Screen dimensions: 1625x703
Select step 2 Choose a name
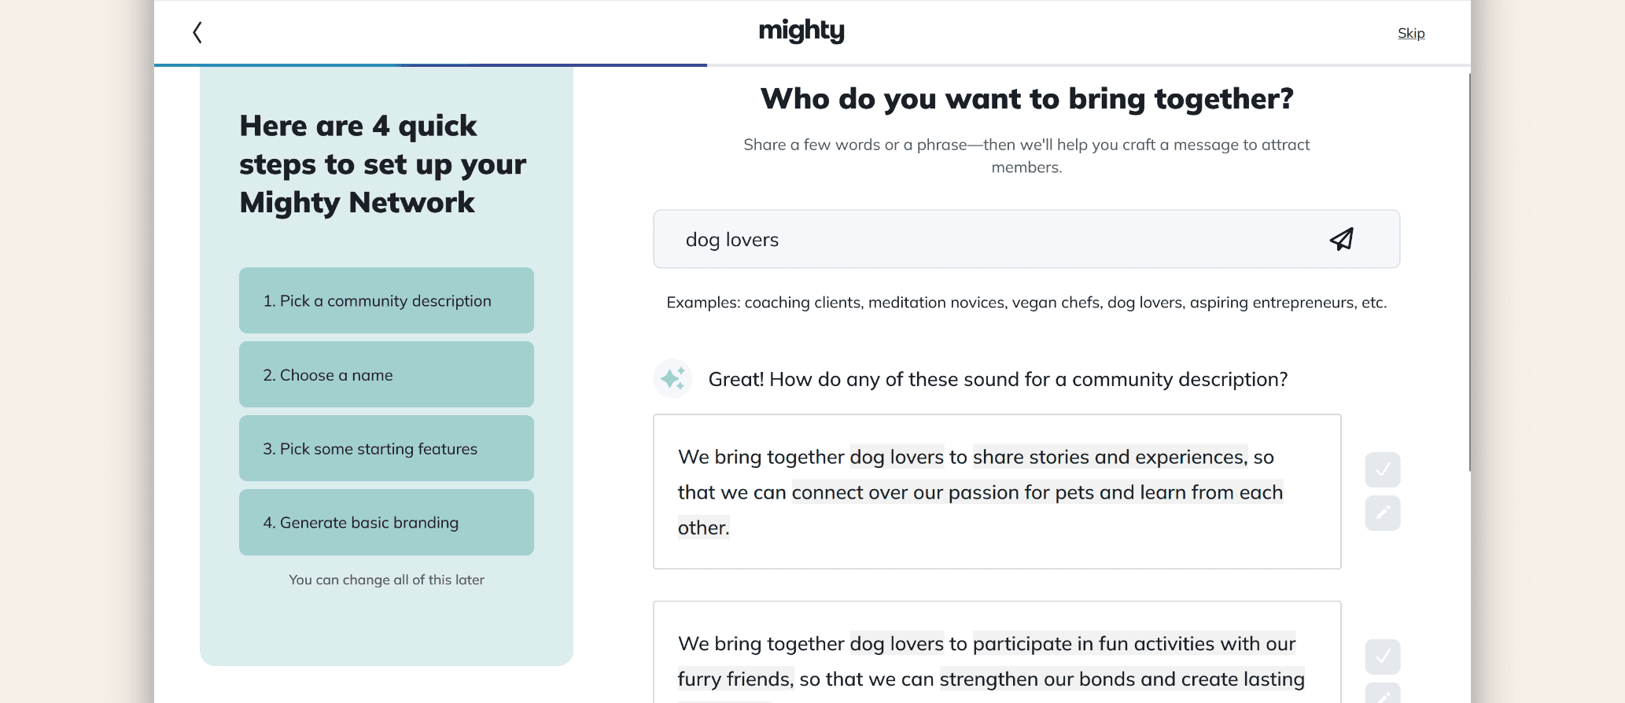coord(386,374)
